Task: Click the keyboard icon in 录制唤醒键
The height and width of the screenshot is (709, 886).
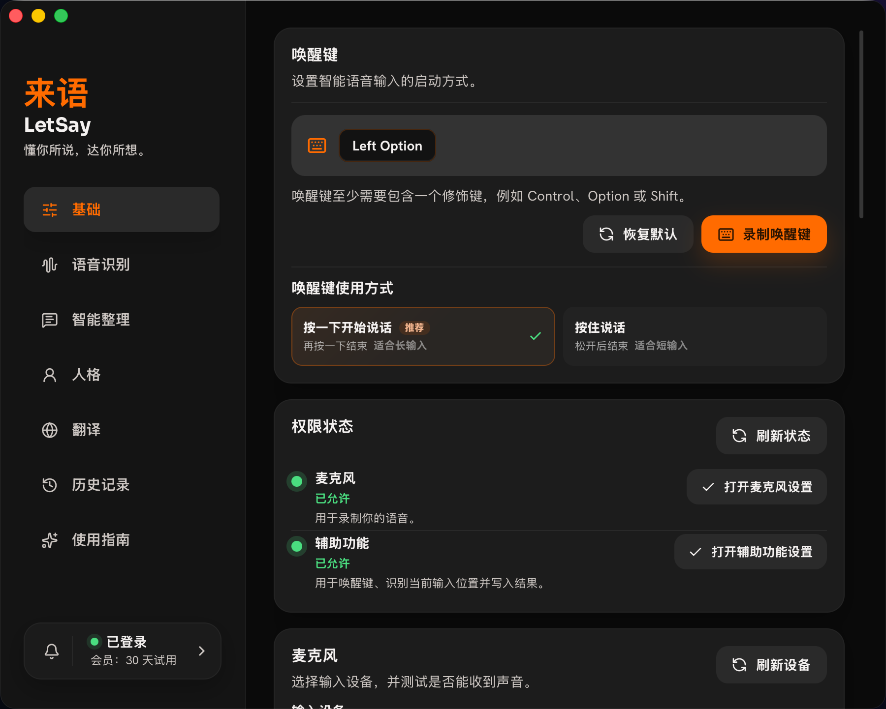Action: click(726, 235)
